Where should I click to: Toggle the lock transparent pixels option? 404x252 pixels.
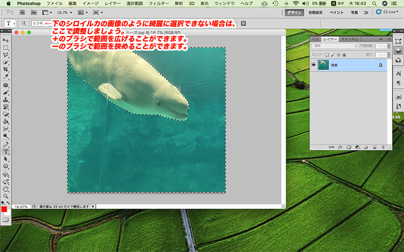[x=327, y=54]
